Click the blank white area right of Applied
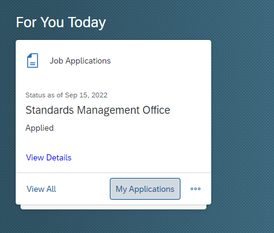The width and height of the screenshot is (274, 233). (131, 128)
